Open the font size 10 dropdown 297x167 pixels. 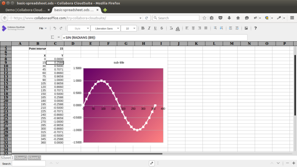(x=129, y=28)
